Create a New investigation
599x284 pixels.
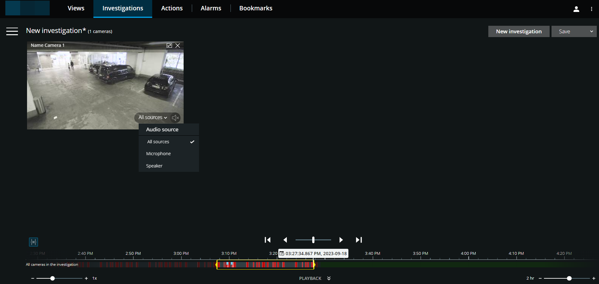coord(519,31)
